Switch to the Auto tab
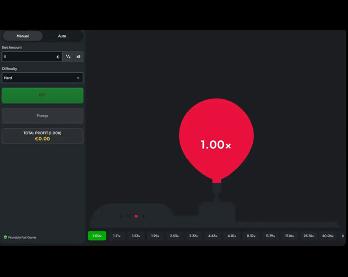 pyautogui.click(x=62, y=36)
